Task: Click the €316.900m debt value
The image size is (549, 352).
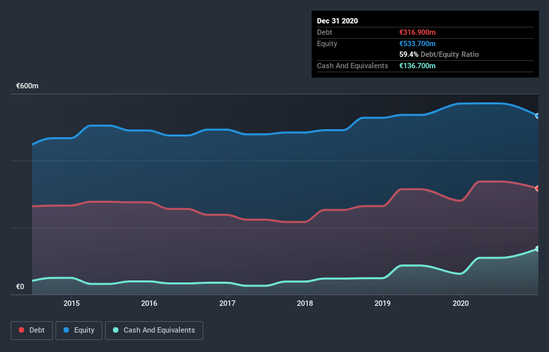Action: (x=417, y=32)
